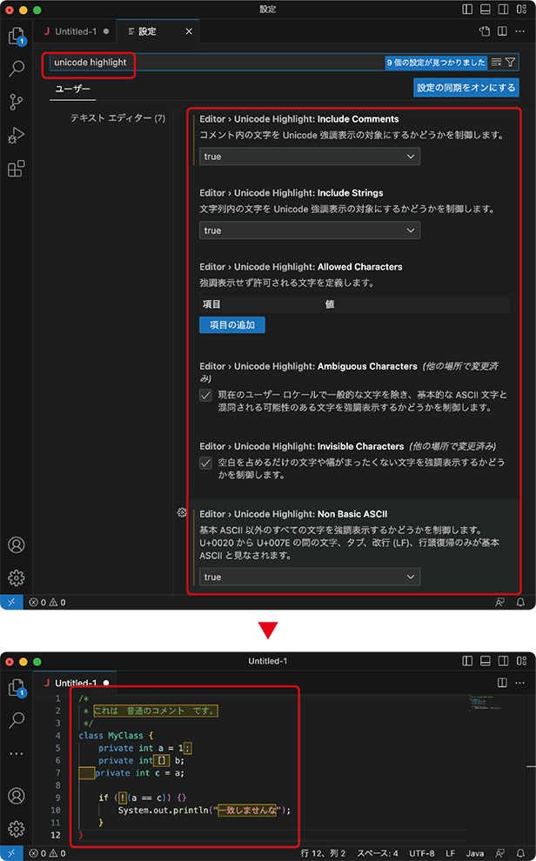Toggle secondary sidebar icon in Settings window title bar
The height and width of the screenshot is (861, 536).
point(503,10)
